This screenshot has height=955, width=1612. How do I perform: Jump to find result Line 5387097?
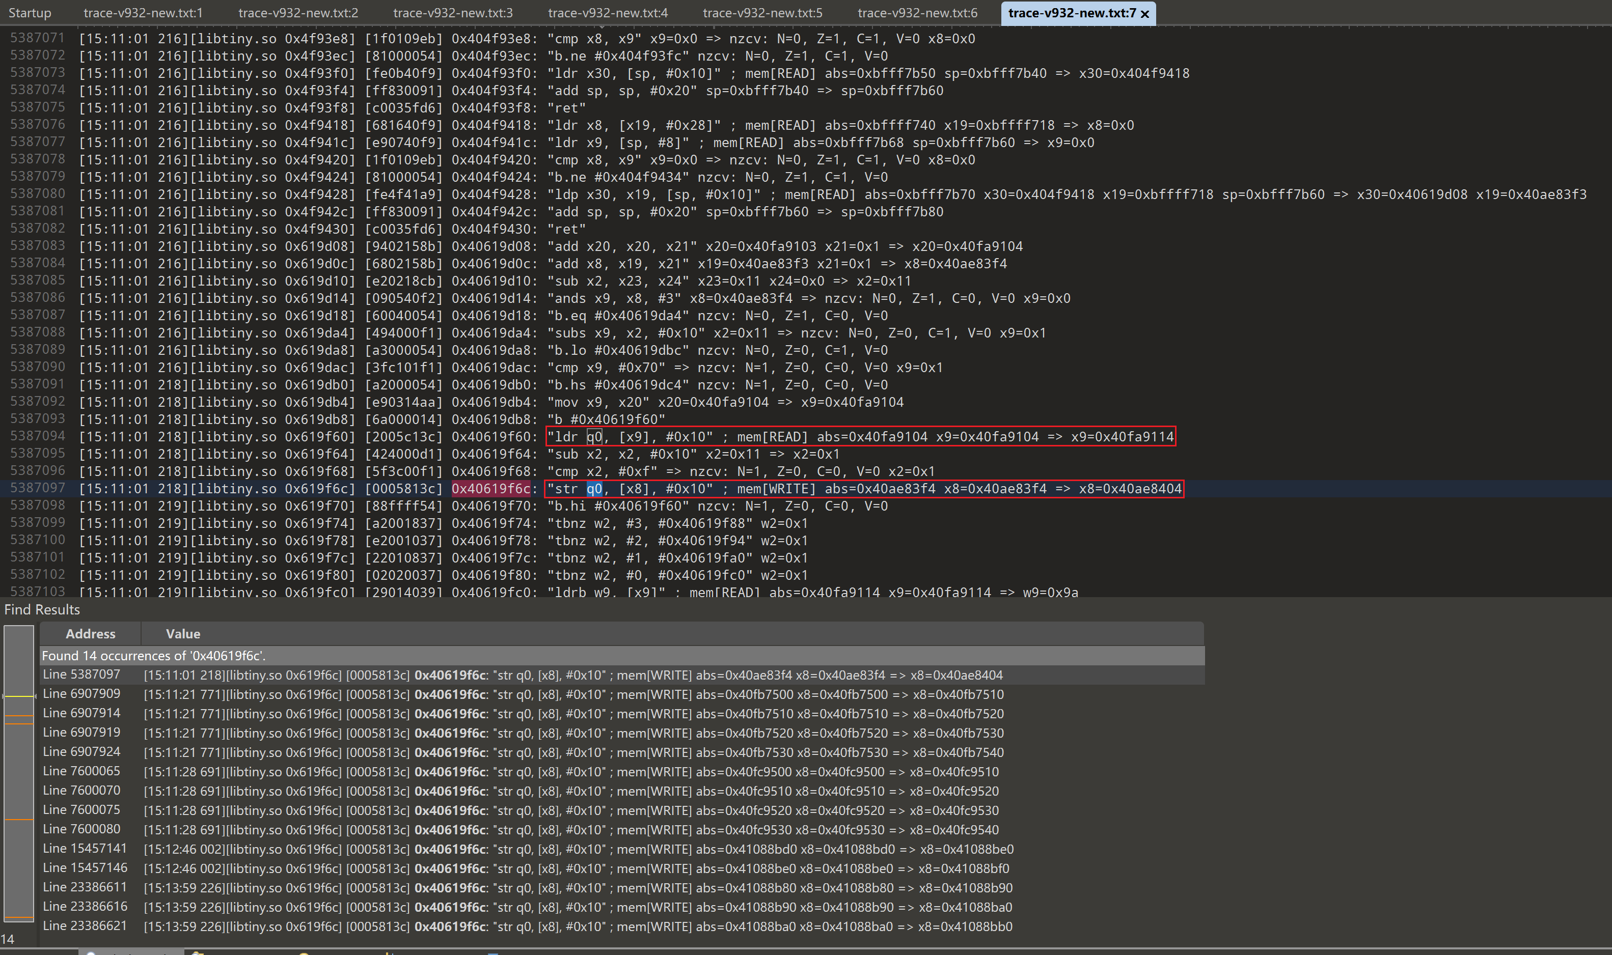tap(622, 675)
